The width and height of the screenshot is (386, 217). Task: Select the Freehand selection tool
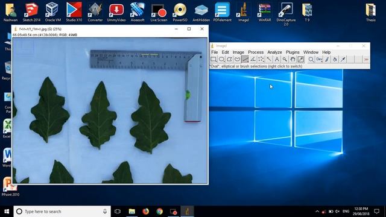237,59
